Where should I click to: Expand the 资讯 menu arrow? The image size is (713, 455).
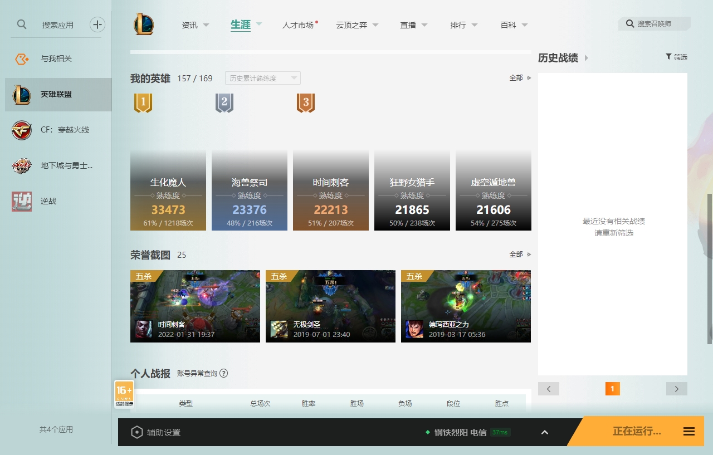click(x=206, y=25)
